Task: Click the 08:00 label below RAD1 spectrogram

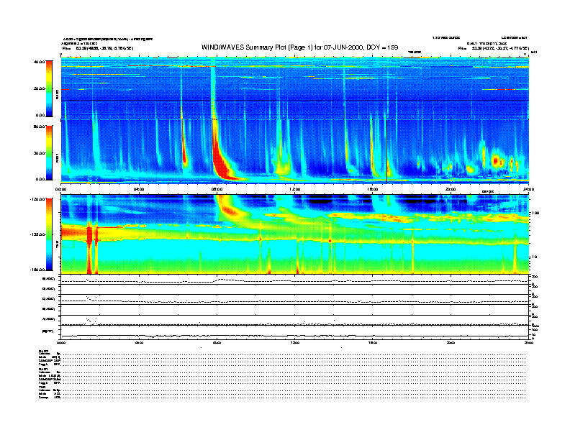Action: pos(217,189)
